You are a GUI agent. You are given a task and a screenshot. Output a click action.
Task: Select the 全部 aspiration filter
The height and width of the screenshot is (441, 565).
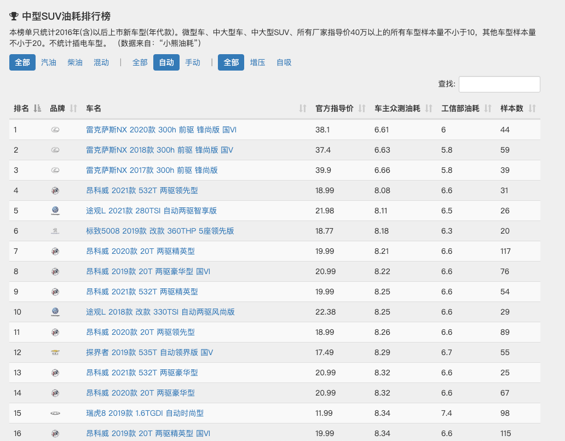coord(231,62)
